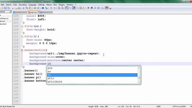Toggle synchronize vertical scrolling icon
The width and height of the screenshot is (192, 108).
(59, 8)
